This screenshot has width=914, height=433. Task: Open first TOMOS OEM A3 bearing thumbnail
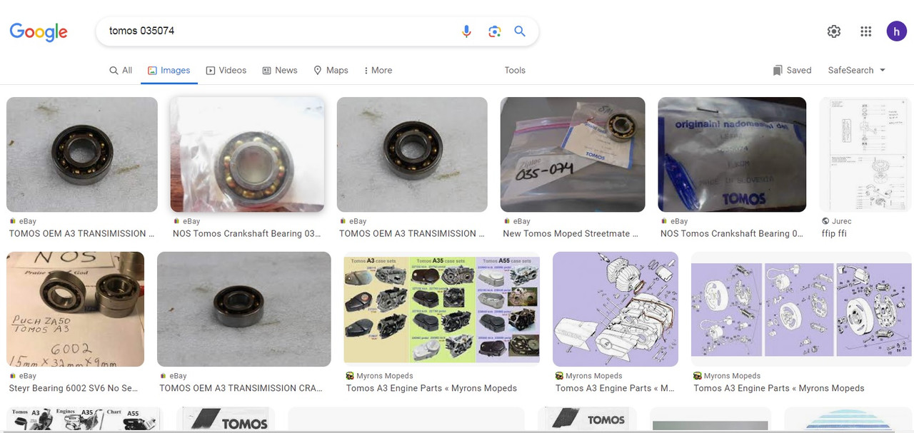tap(82, 155)
